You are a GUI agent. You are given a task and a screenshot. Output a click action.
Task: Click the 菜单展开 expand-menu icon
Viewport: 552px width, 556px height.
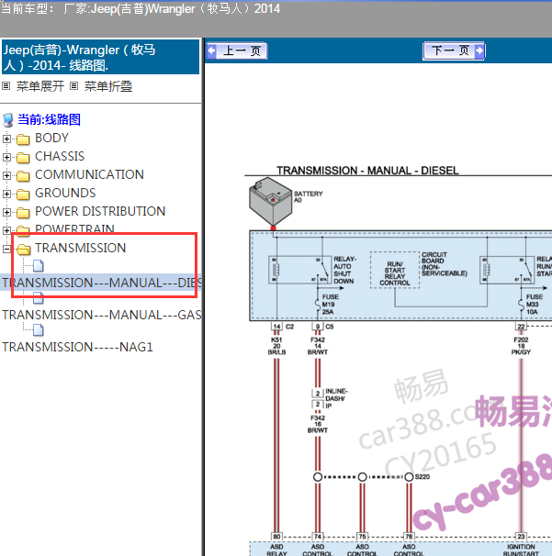[6, 86]
